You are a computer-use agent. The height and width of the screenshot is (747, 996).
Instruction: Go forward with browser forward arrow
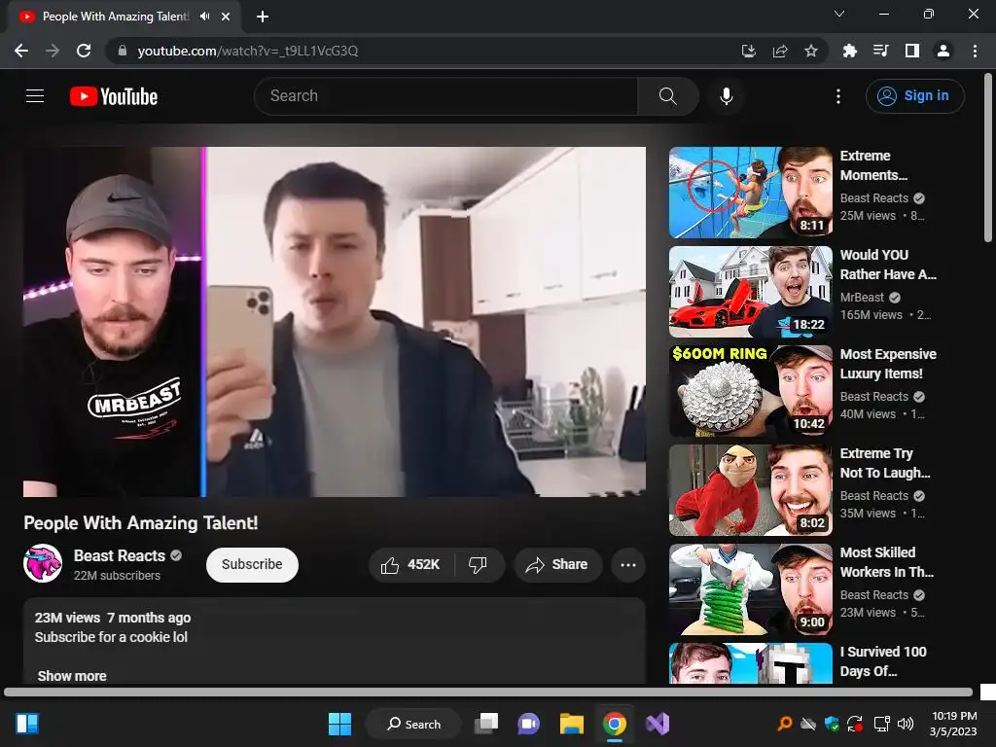coord(53,51)
